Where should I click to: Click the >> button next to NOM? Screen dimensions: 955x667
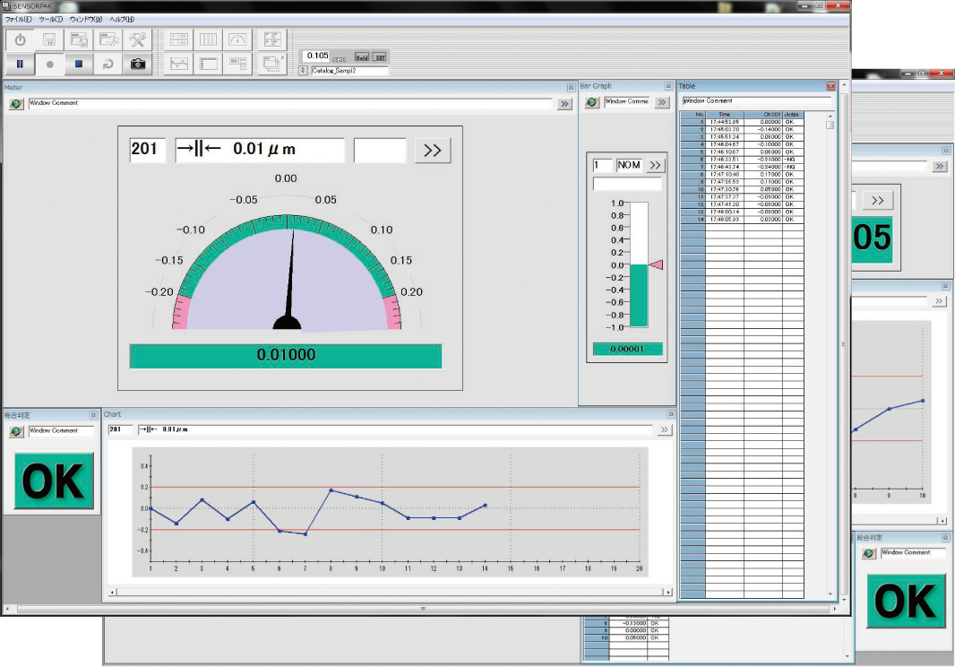(656, 165)
